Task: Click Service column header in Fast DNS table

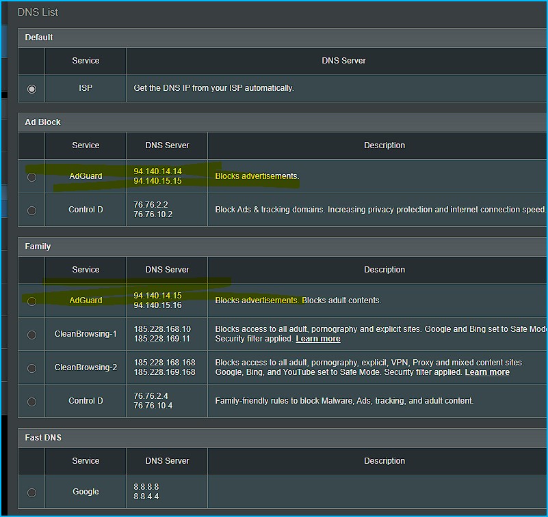Action: point(86,461)
